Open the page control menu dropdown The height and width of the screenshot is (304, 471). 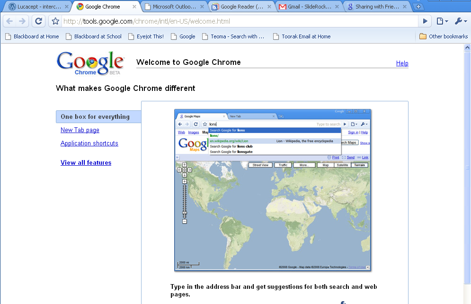point(442,21)
